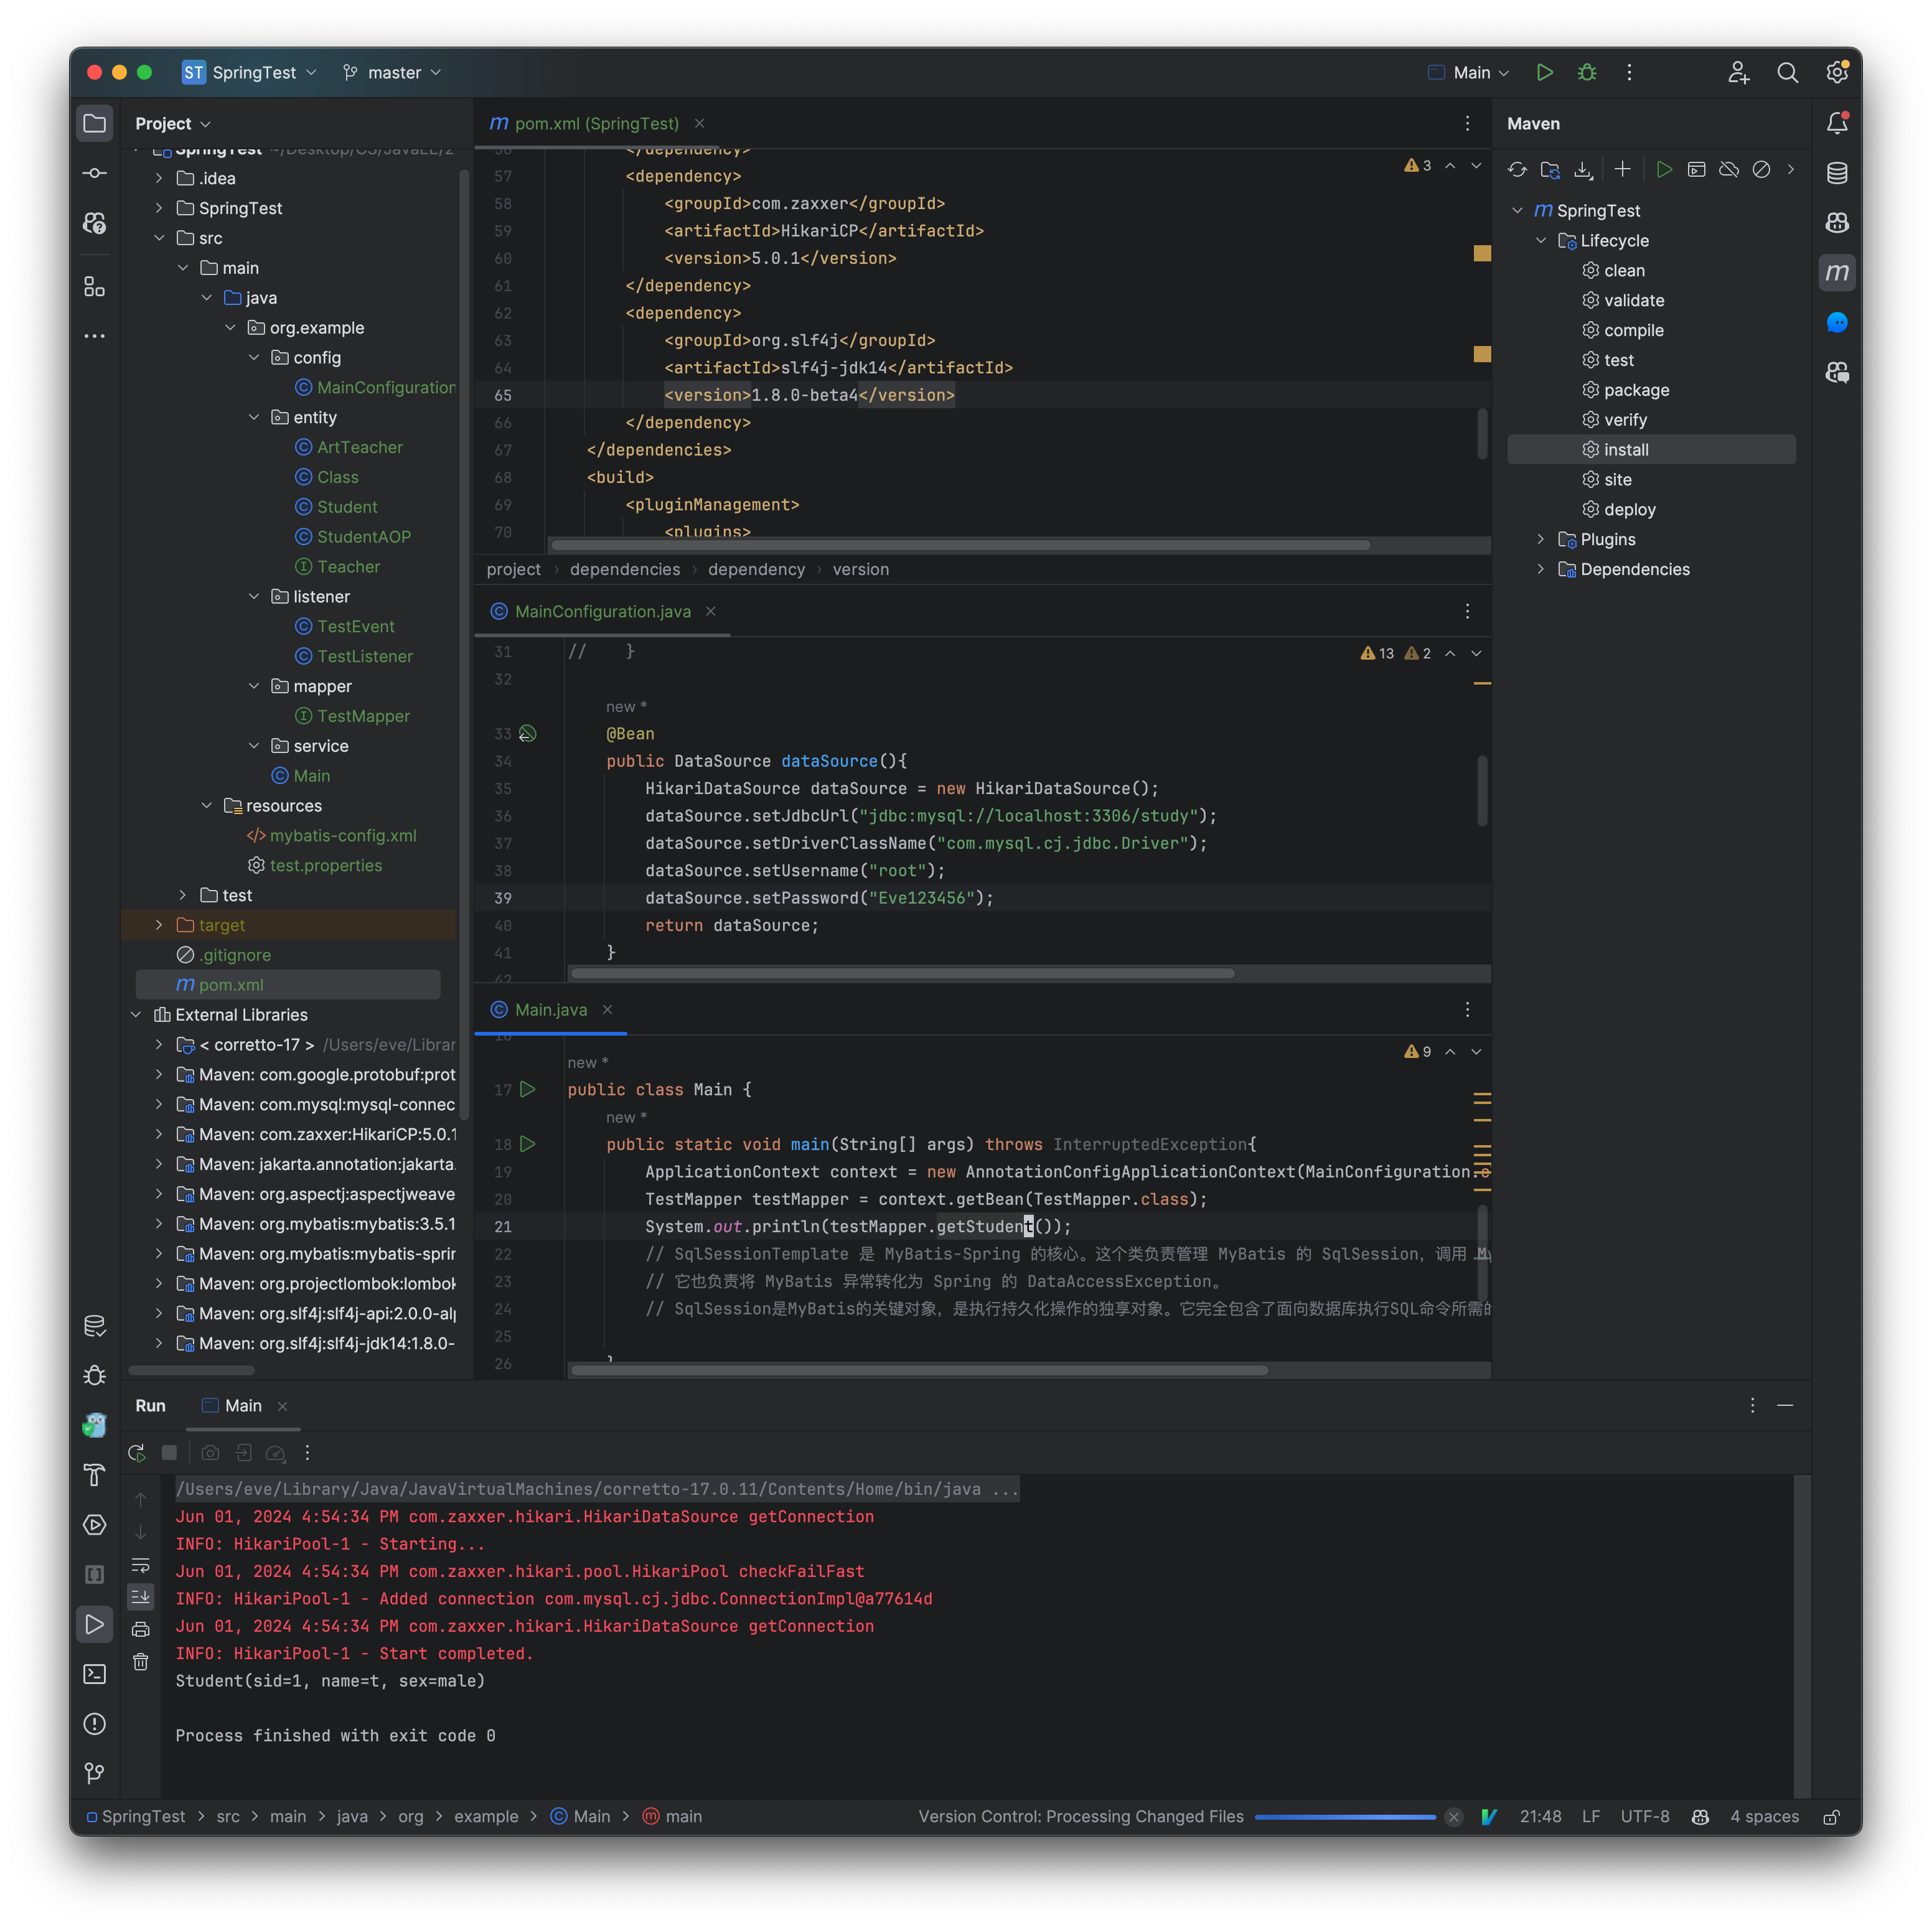
Task: Open the Search Everywhere magnifier
Action: pos(1788,72)
